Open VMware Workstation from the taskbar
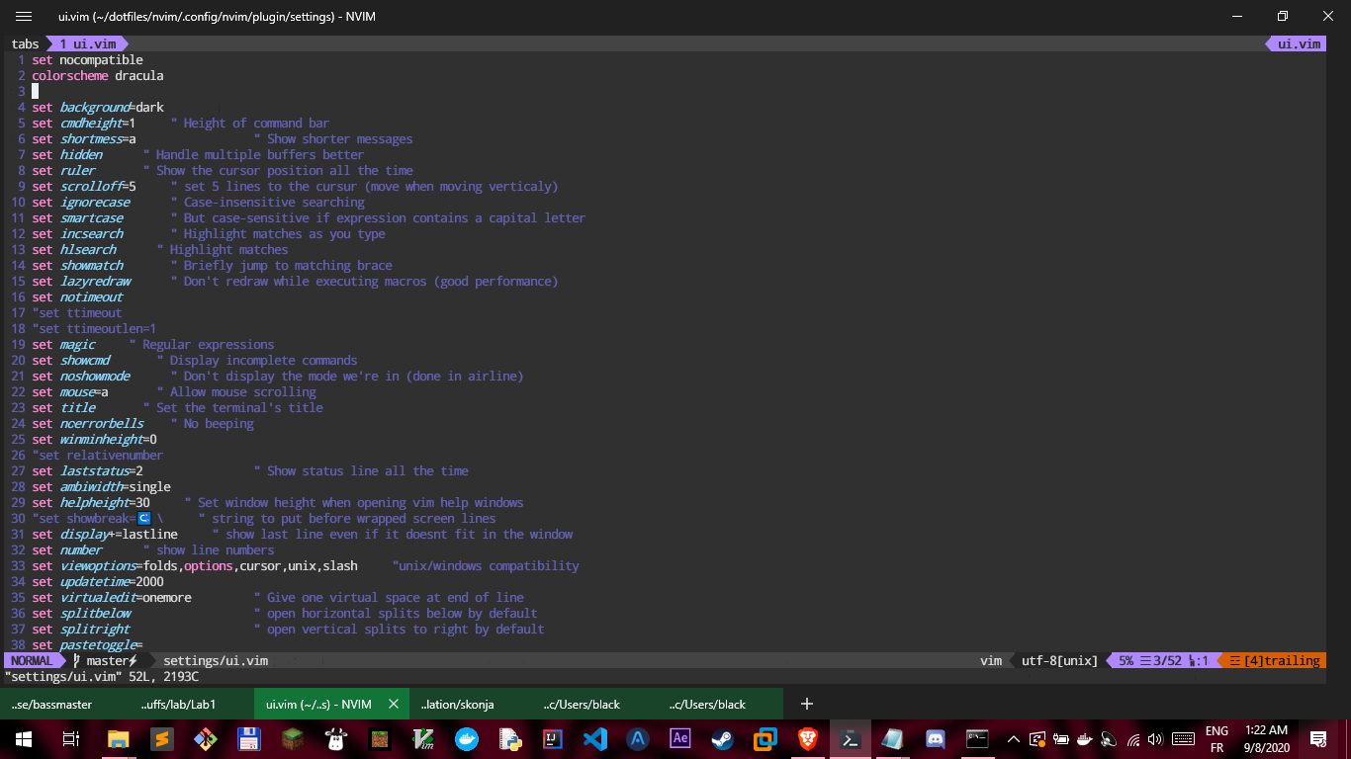This screenshot has height=759, width=1351. 764,738
